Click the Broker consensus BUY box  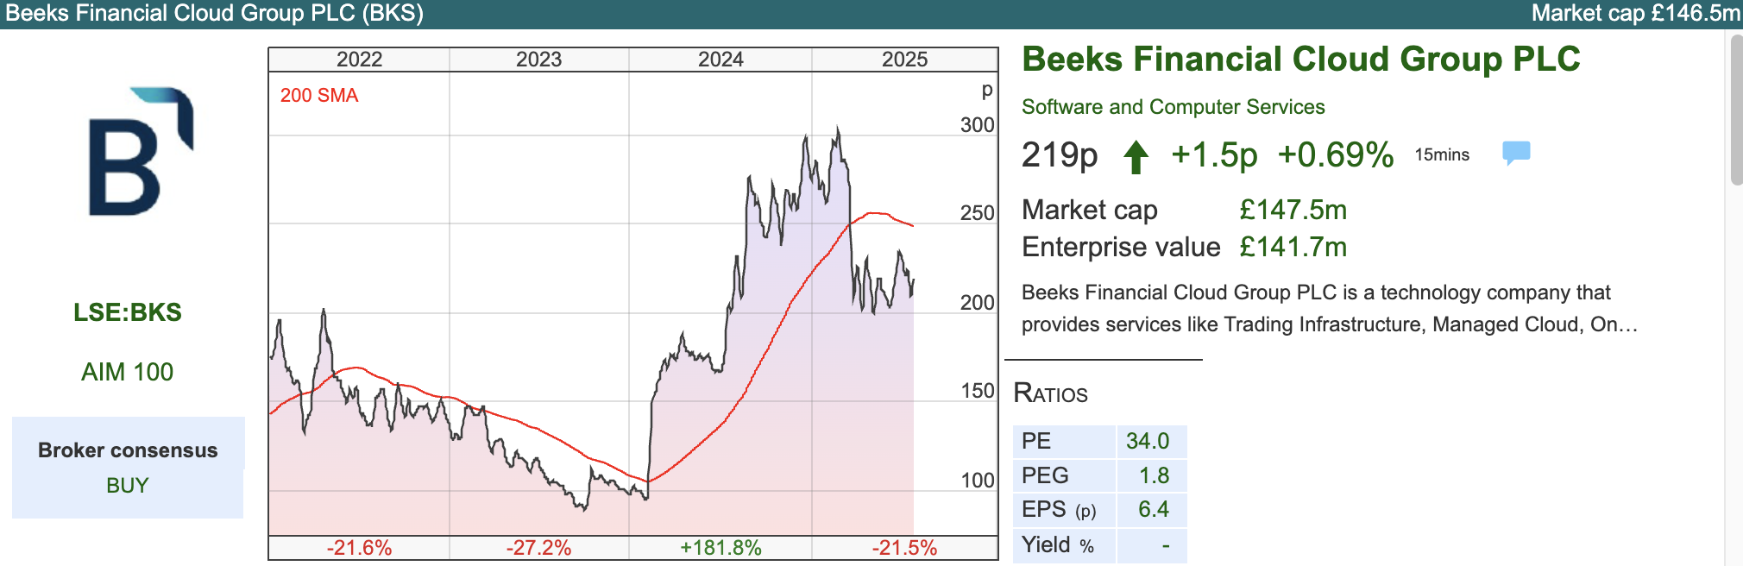[x=128, y=468]
